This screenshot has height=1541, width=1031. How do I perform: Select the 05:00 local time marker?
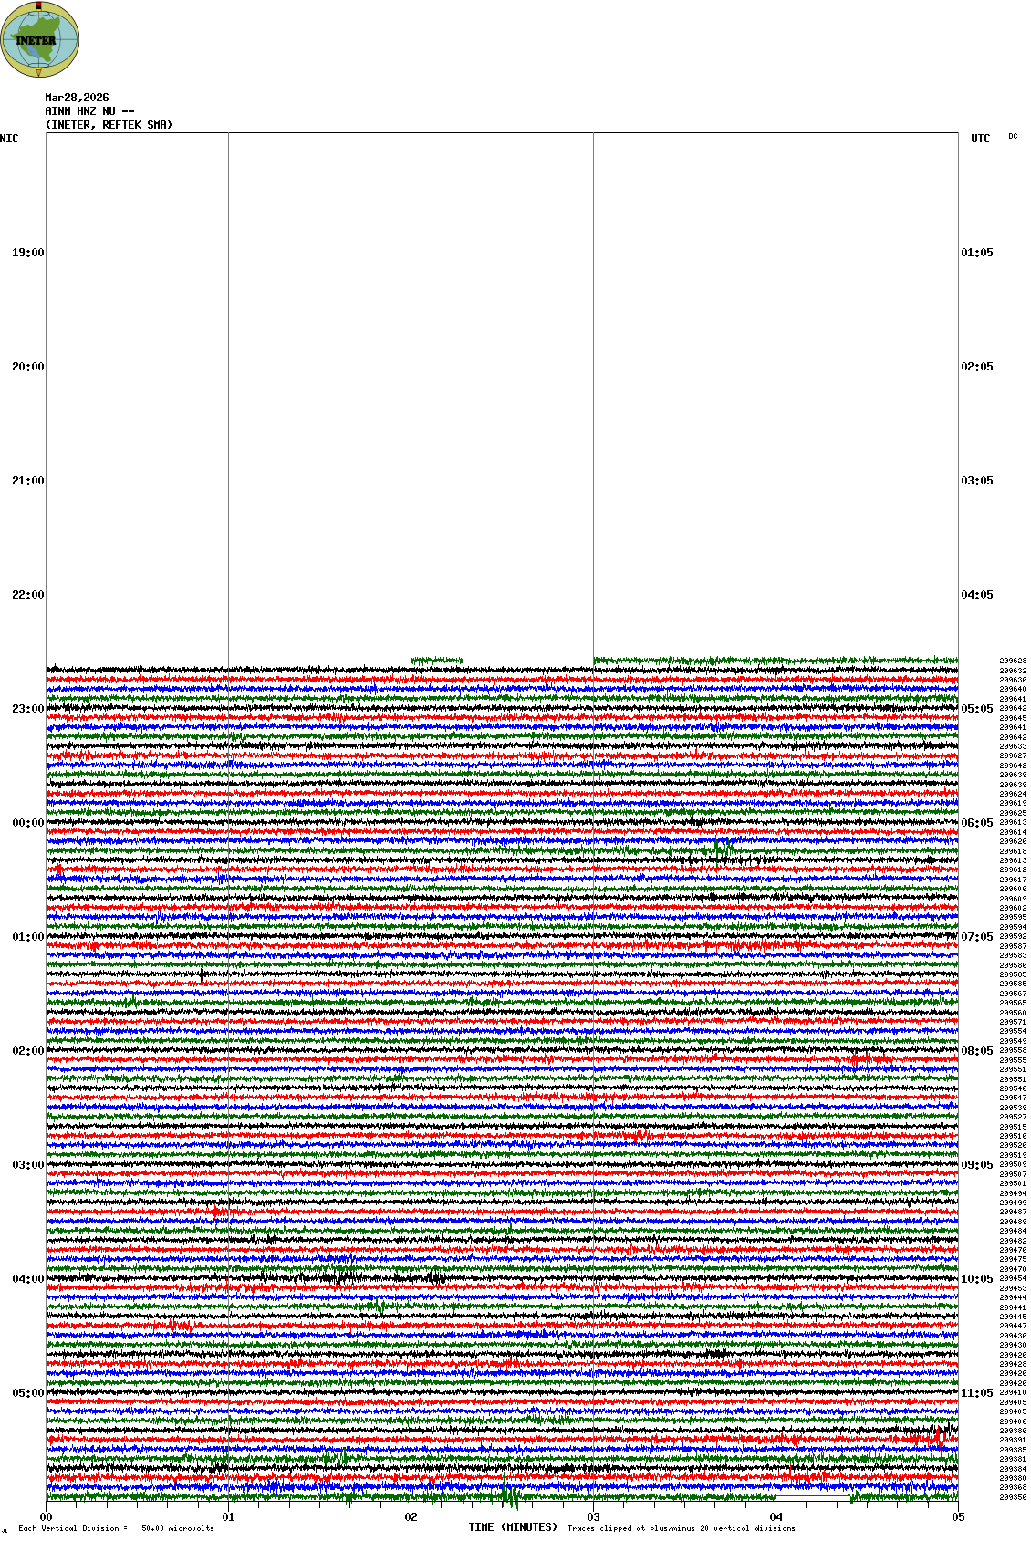pos(27,1393)
